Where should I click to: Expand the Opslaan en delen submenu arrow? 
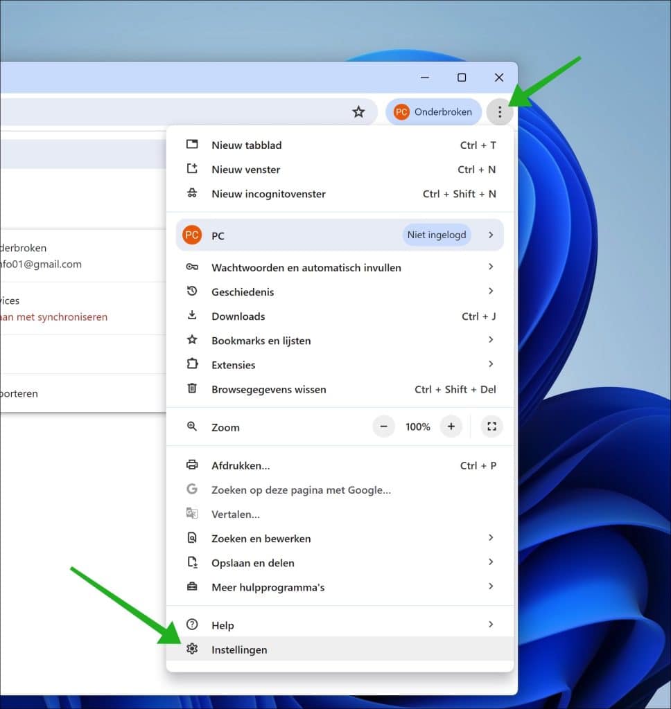point(491,562)
